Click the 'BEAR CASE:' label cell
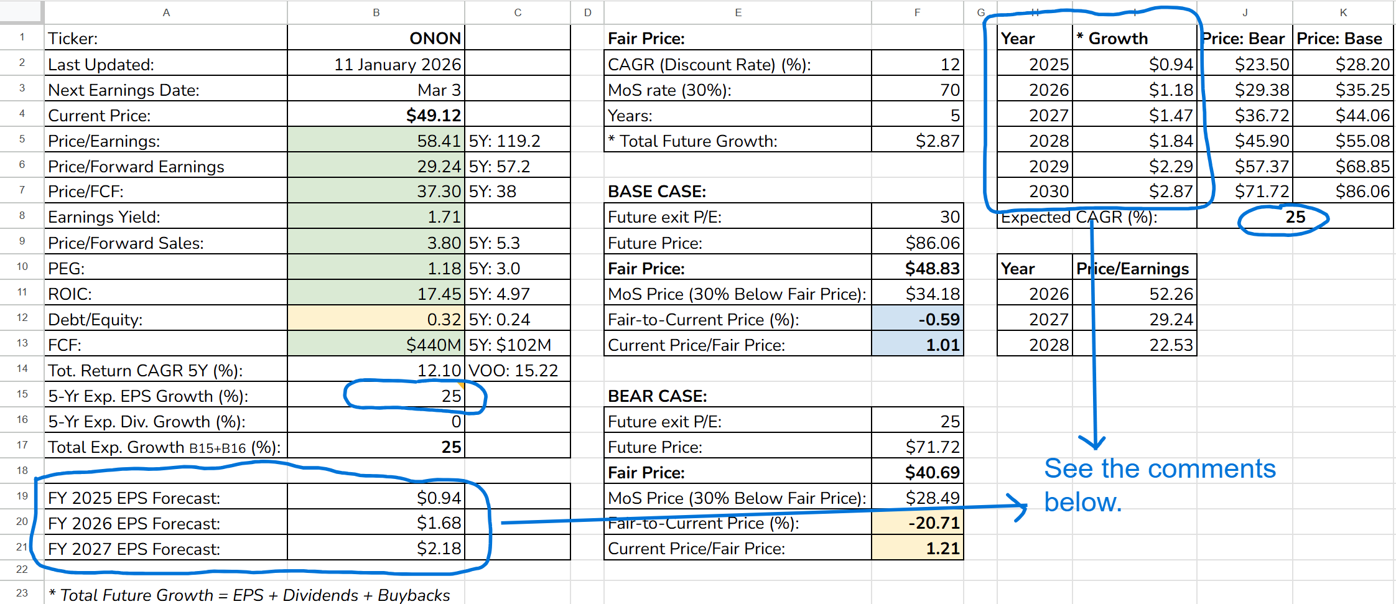 pyautogui.click(x=738, y=396)
